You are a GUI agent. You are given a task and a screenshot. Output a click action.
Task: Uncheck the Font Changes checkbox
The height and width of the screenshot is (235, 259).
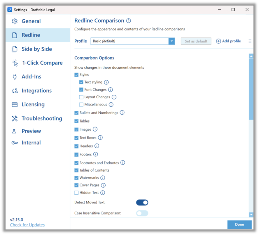click(x=81, y=90)
